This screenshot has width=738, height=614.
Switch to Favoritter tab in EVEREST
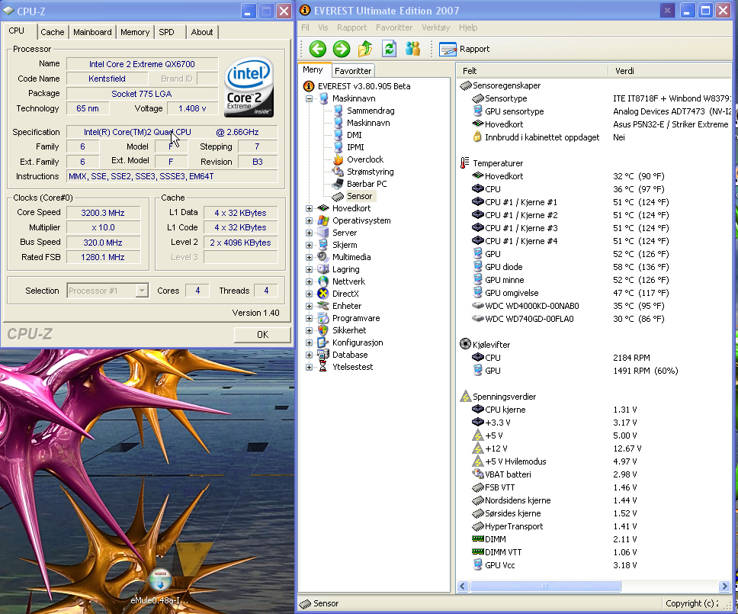[353, 71]
